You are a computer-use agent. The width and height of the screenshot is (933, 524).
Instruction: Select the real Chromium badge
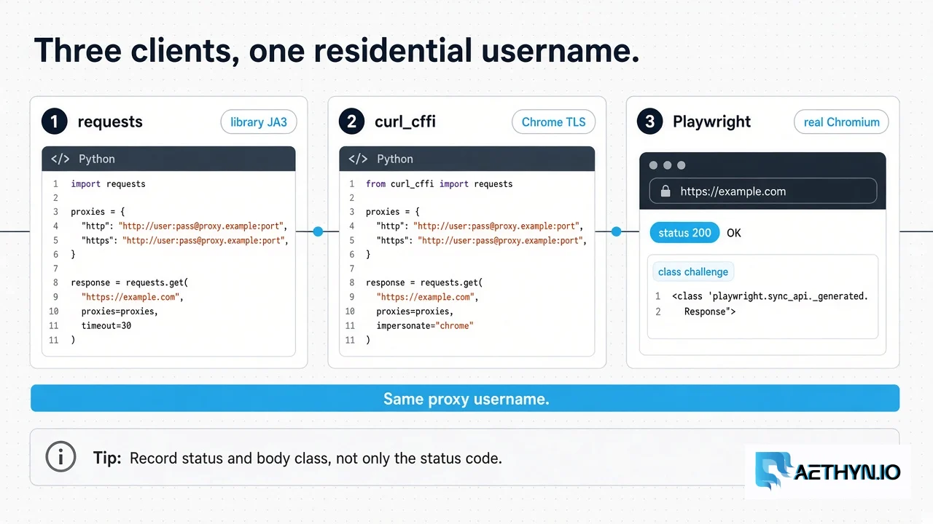[x=841, y=122]
